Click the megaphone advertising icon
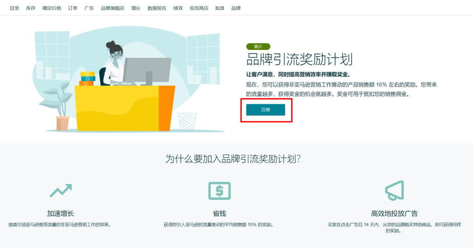 coord(395,190)
